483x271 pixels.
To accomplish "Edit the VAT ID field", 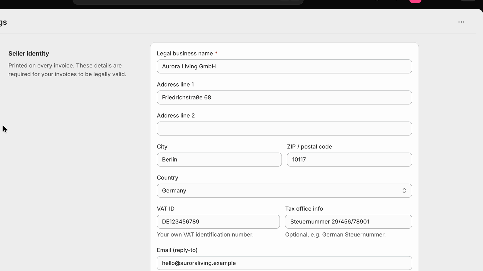I will coord(218,222).
